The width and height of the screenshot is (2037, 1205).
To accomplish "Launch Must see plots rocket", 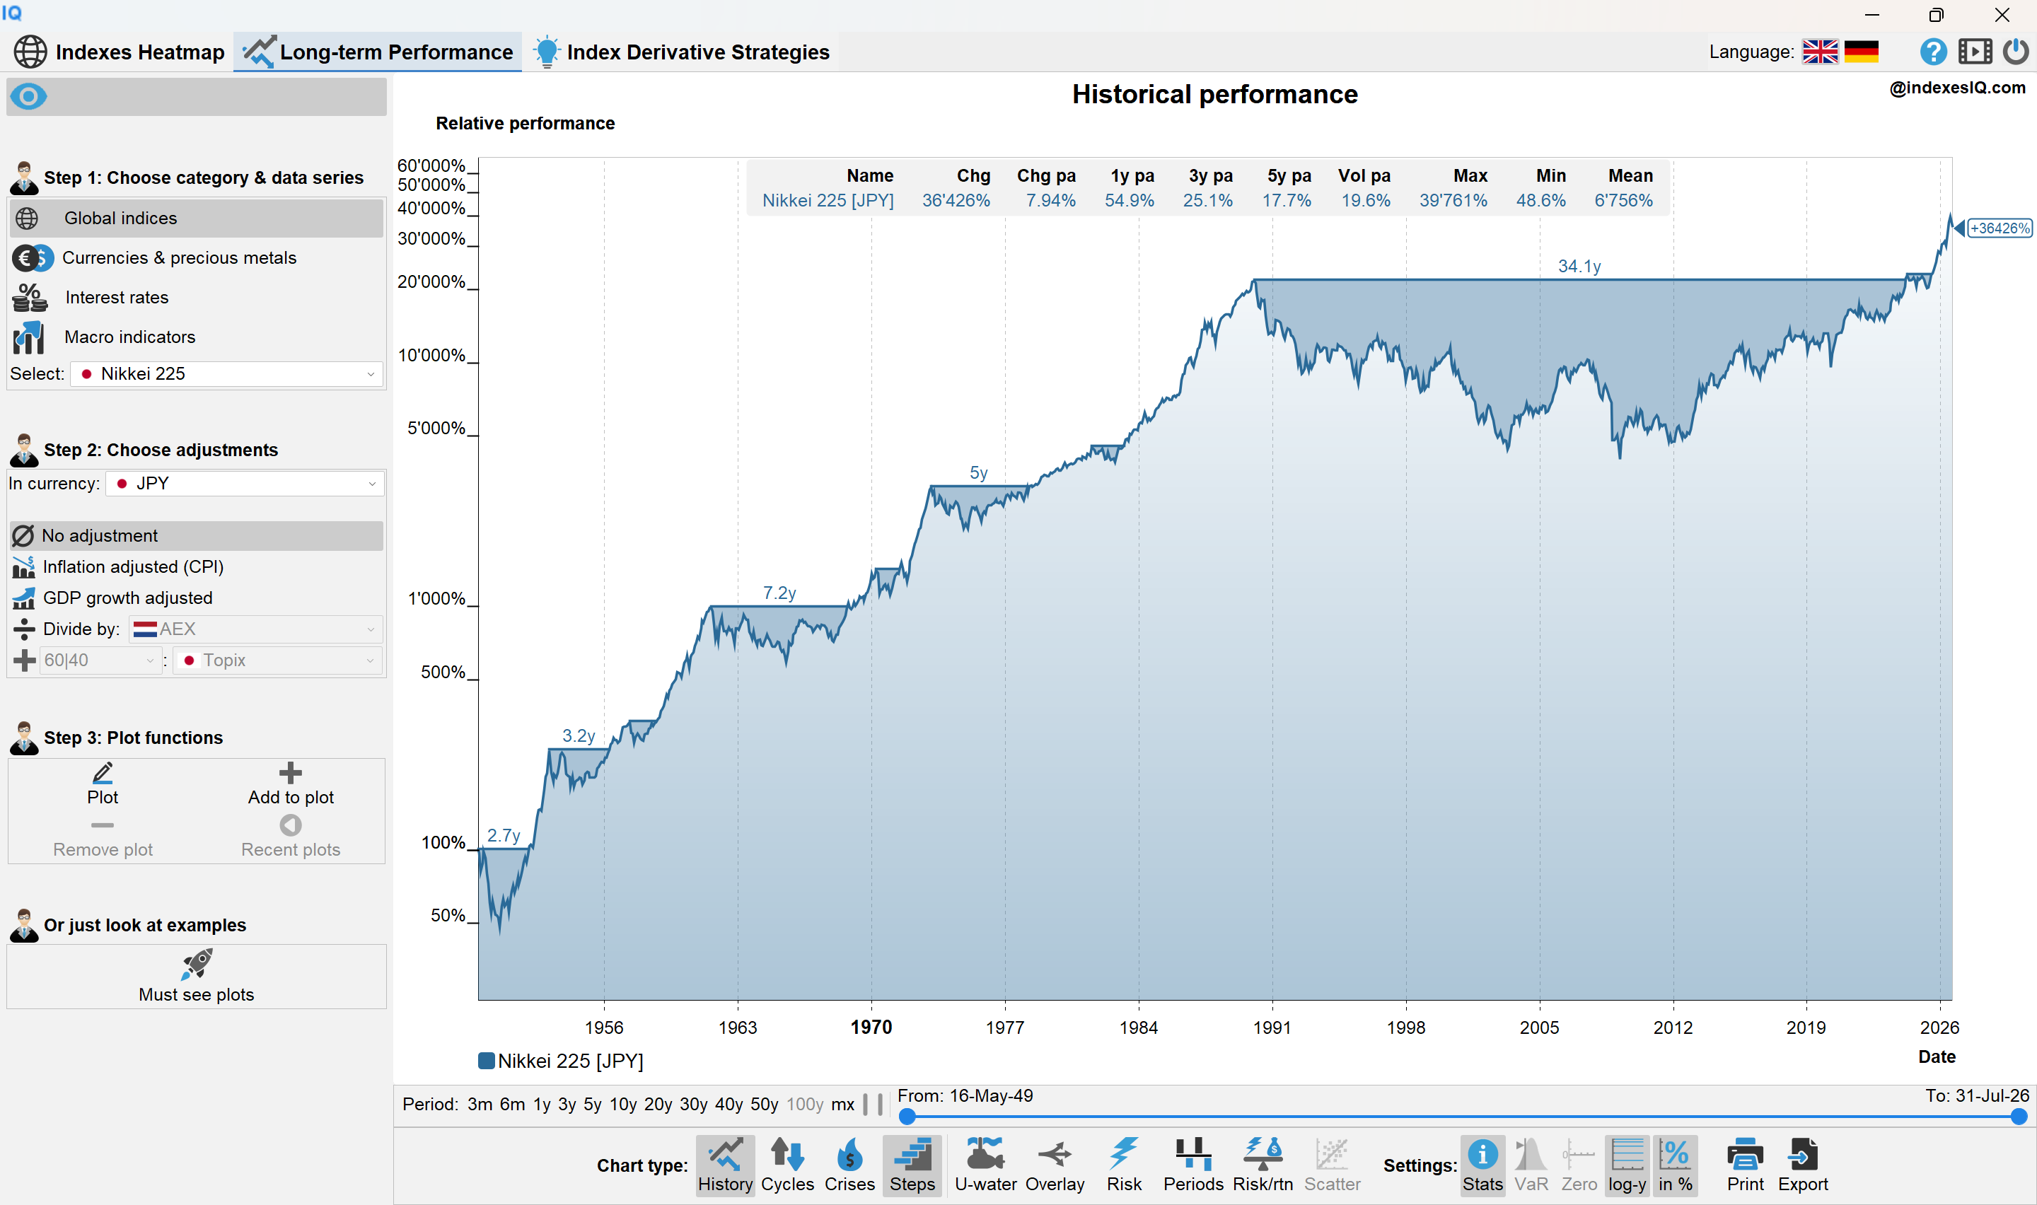I will 197,976.
